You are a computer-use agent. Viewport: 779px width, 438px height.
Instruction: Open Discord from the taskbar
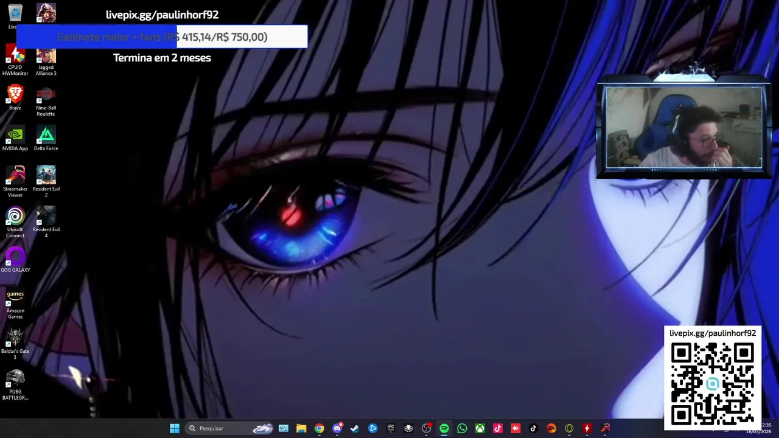[337, 428]
